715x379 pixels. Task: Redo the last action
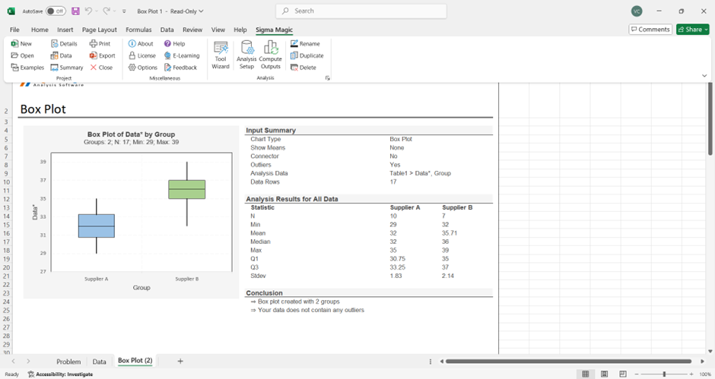point(106,11)
